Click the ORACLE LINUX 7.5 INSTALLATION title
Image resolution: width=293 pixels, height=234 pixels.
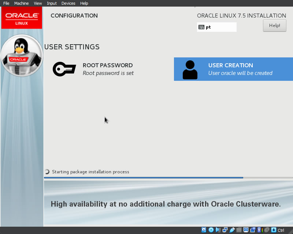[241, 15]
